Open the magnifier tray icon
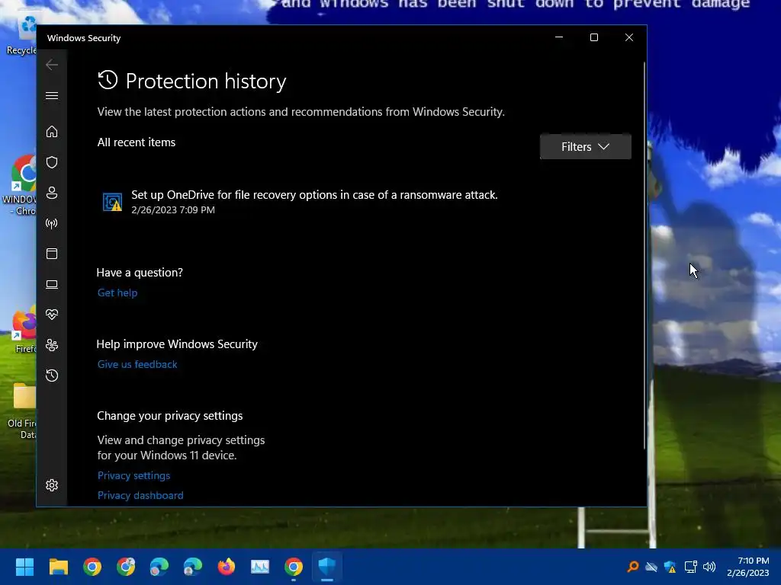781x585 pixels. click(632, 567)
